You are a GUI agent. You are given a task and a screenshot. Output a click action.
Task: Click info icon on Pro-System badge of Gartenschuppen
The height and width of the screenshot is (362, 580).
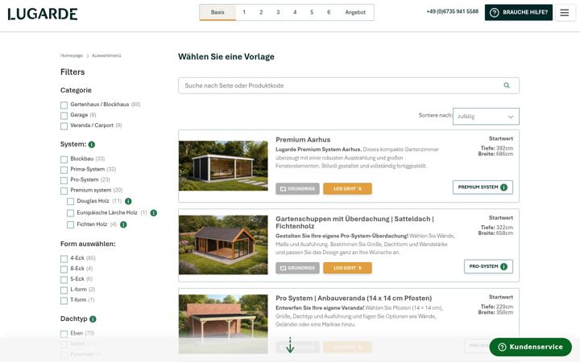pos(503,266)
